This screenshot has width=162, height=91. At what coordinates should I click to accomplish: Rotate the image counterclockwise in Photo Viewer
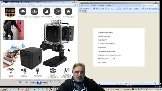click(51, 82)
